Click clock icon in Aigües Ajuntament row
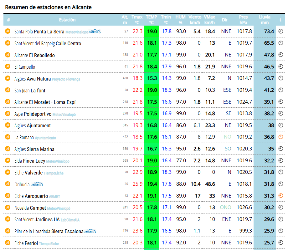 pos(281,125)
